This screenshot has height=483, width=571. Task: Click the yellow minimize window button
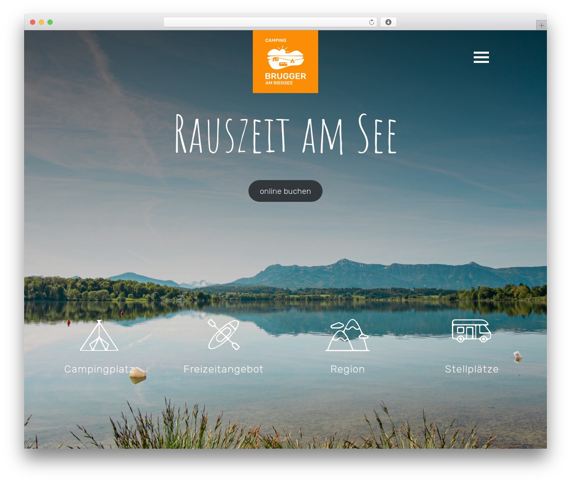click(x=41, y=22)
